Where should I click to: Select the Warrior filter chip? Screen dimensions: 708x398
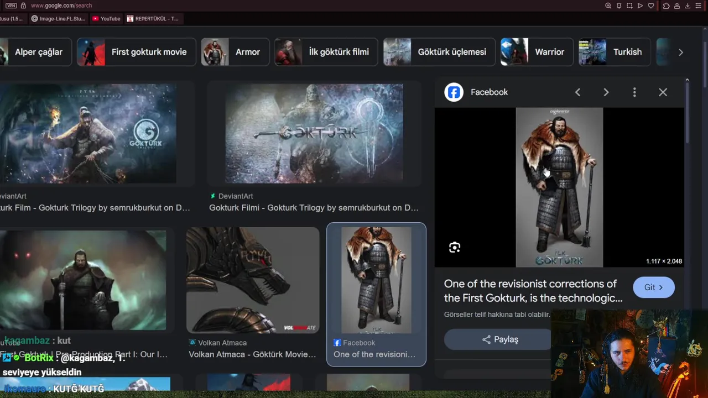(537, 52)
